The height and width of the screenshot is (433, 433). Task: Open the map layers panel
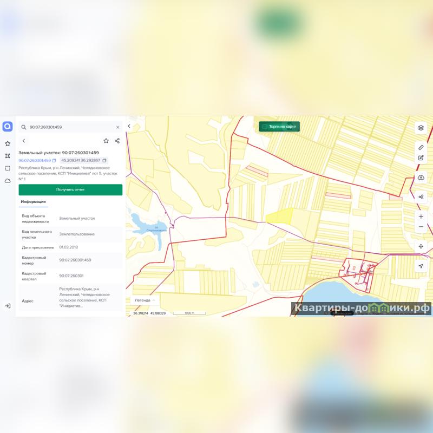click(421, 128)
